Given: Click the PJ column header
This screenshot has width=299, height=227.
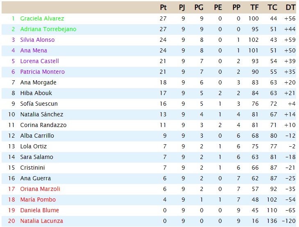Looking at the screenshot, I should click(182, 7).
